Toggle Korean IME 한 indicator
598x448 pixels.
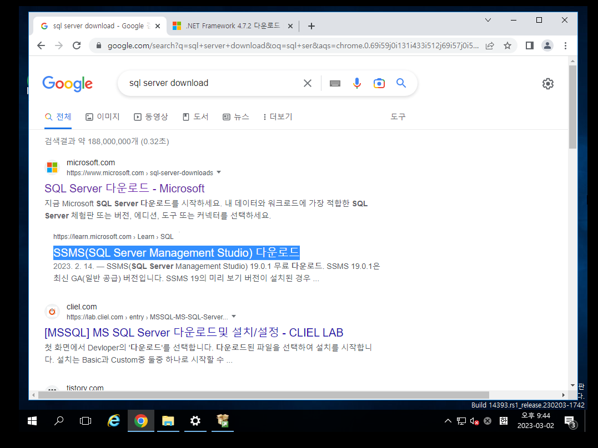click(x=504, y=421)
